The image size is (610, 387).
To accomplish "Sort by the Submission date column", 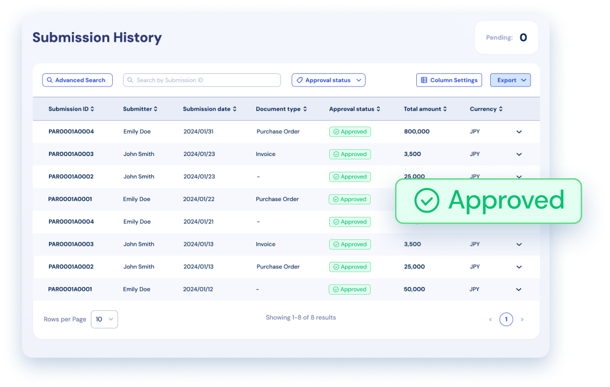I will (x=210, y=109).
